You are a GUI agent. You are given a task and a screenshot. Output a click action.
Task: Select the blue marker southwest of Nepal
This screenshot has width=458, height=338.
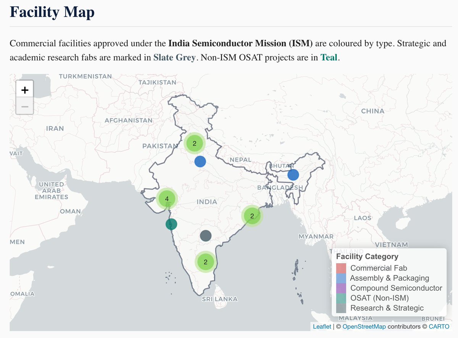coord(200,162)
